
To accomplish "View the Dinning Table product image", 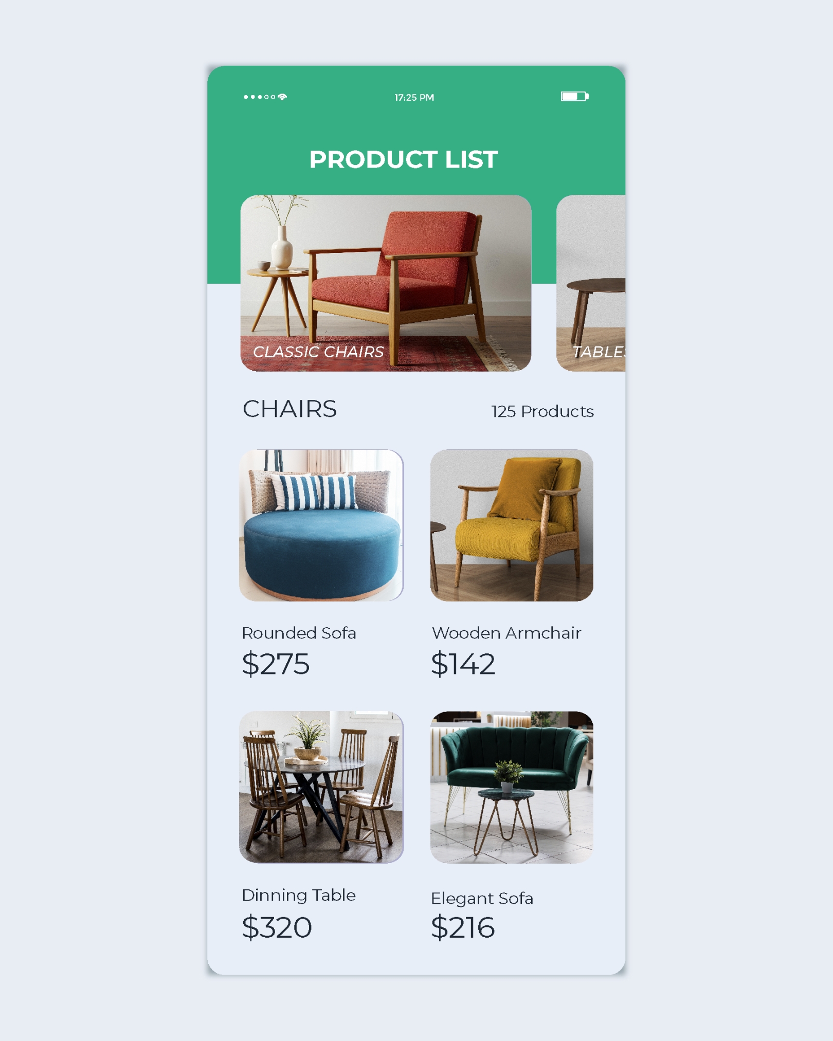I will tap(321, 787).
